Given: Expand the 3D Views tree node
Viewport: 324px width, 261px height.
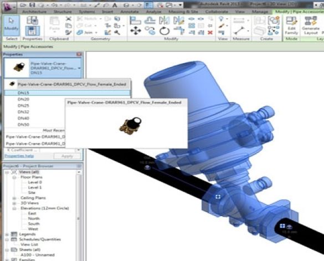Looking at the screenshot, I should pyautogui.click(x=14, y=203).
